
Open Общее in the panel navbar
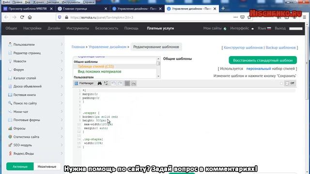click(11, 29)
